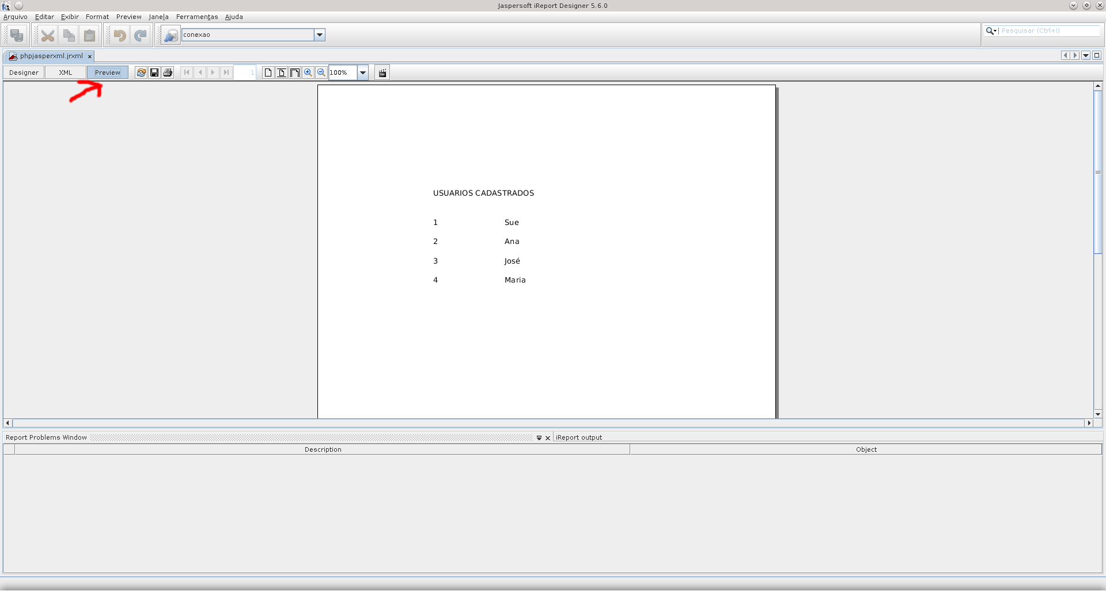The height and width of the screenshot is (591, 1106).
Task: Click the name Maria in report
Action: (515, 280)
